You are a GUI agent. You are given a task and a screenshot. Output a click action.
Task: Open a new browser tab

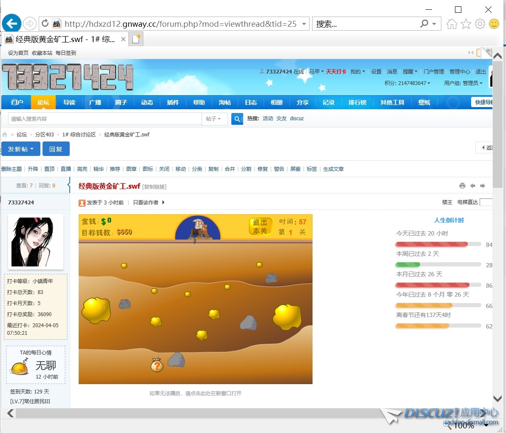click(x=136, y=40)
